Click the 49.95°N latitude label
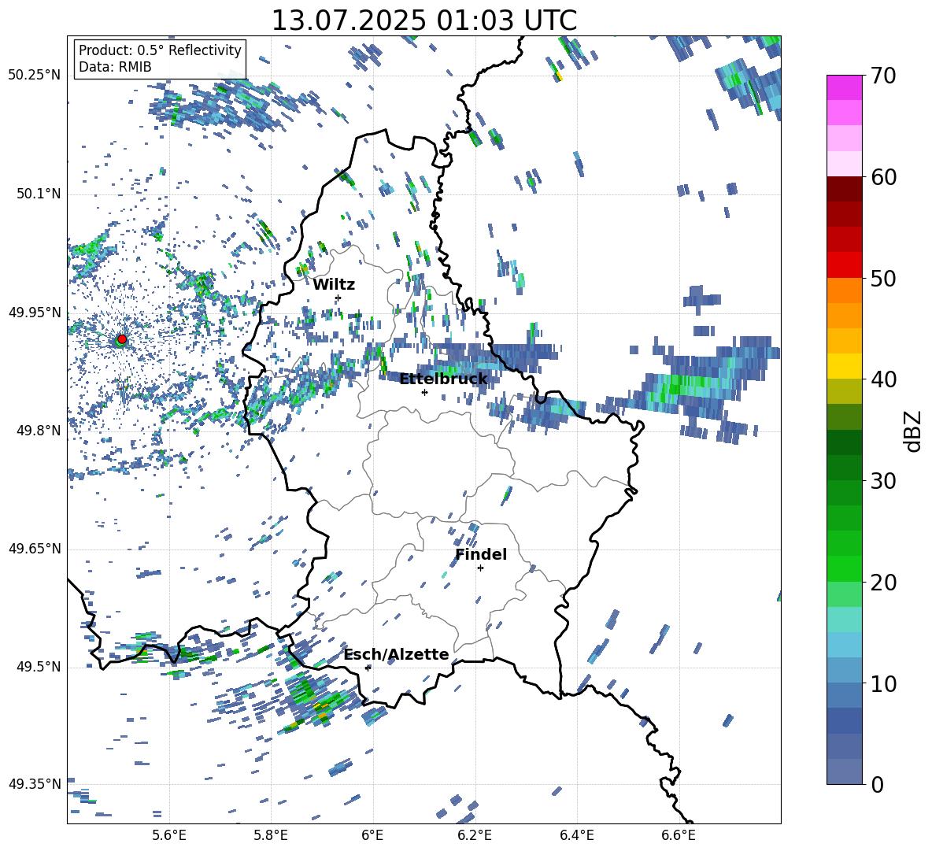Screen dimensions: 932x851 tap(35, 313)
